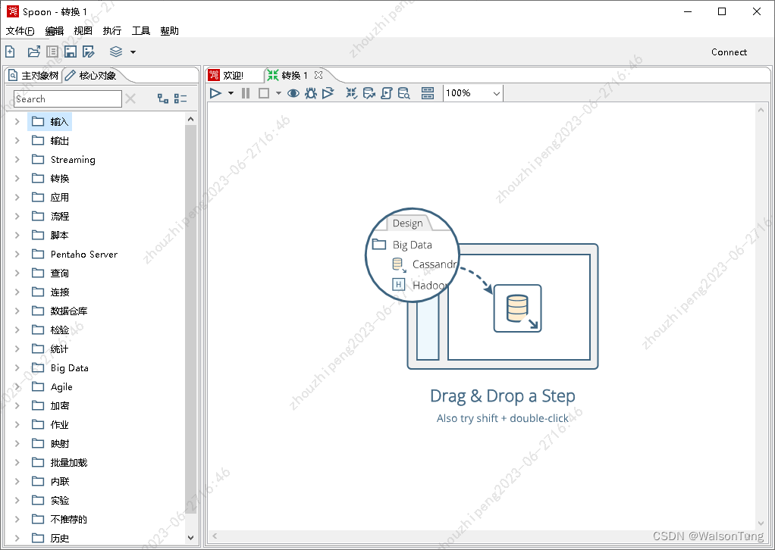Image resolution: width=775 pixels, height=550 pixels.
Task: Open the stop options dropdown arrow
Action: pos(278,93)
